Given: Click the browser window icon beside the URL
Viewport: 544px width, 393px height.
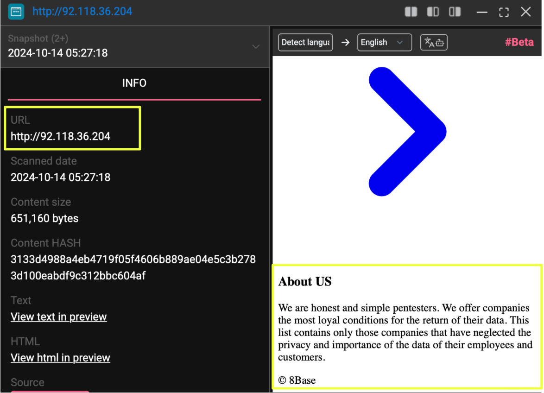Looking at the screenshot, I should (16, 12).
